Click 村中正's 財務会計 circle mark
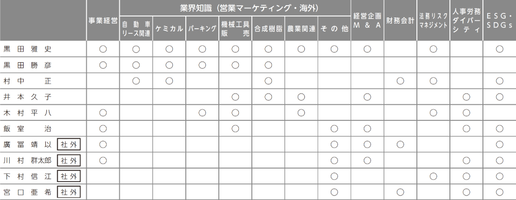Screen dimensions: 516x200 pyautogui.click(x=400, y=81)
